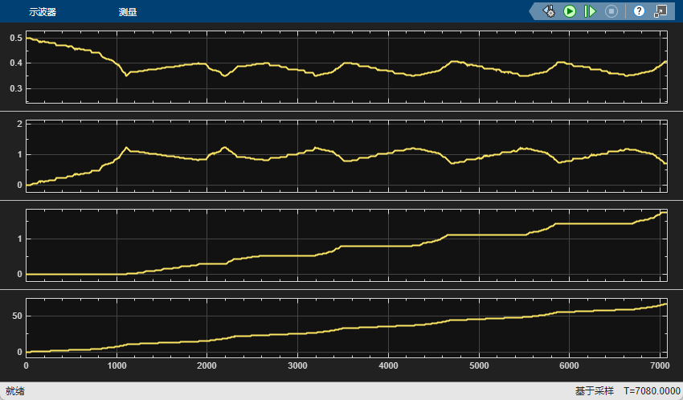Click the 就绪 status text
683x400 pixels.
(14, 391)
